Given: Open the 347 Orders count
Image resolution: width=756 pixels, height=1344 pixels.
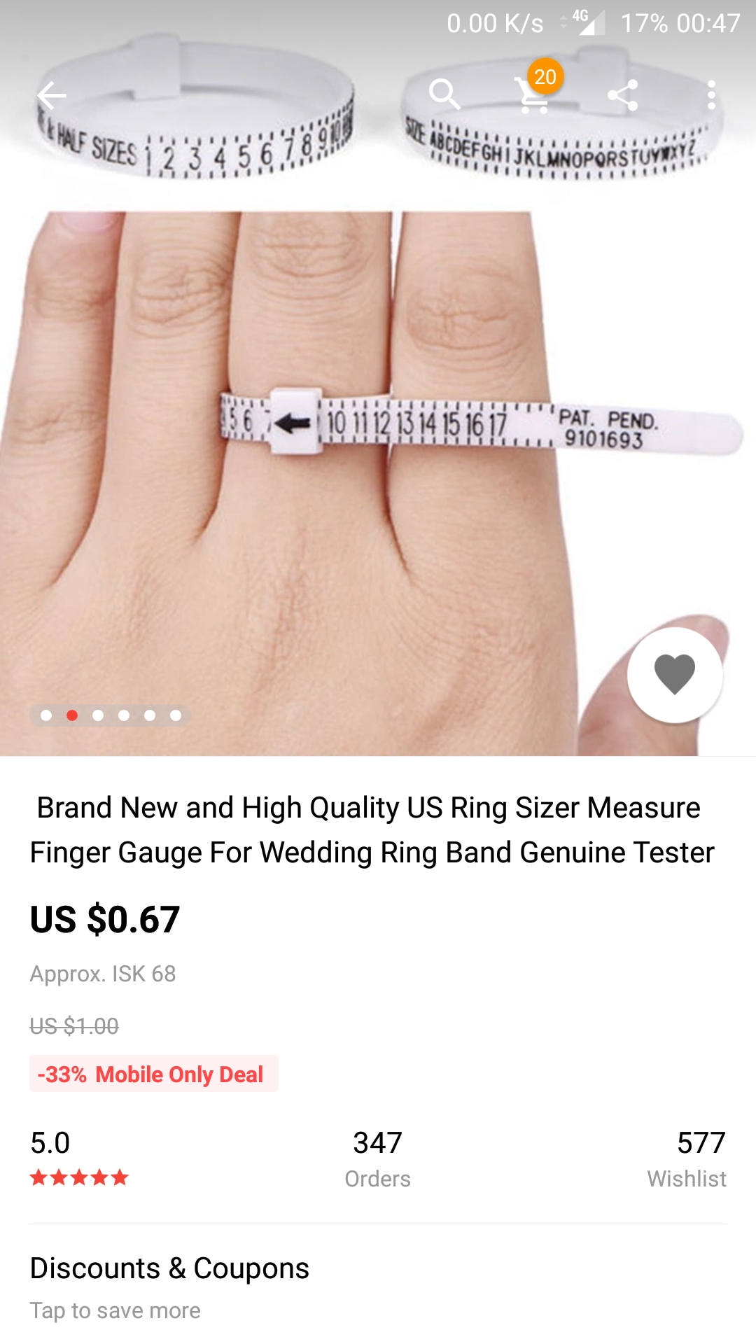Looking at the screenshot, I should coord(378,1158).
